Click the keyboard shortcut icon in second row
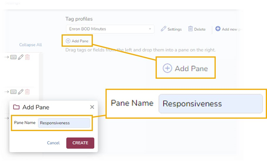Screen dimensions: 267x161 (x=13, y=92)
